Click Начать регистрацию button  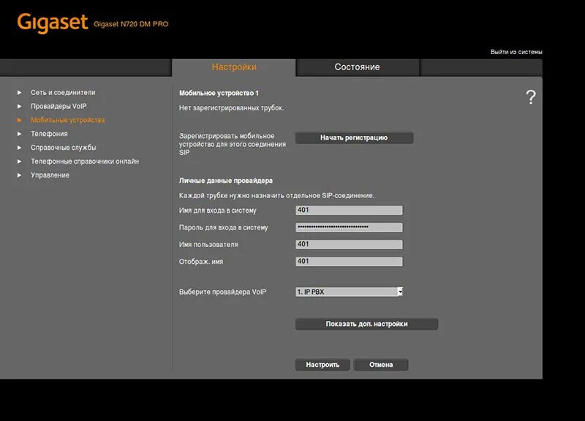click(354, 137)
